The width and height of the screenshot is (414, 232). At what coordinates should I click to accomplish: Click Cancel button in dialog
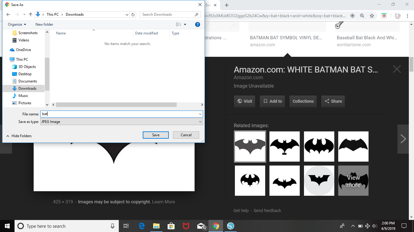pos(186,135)
